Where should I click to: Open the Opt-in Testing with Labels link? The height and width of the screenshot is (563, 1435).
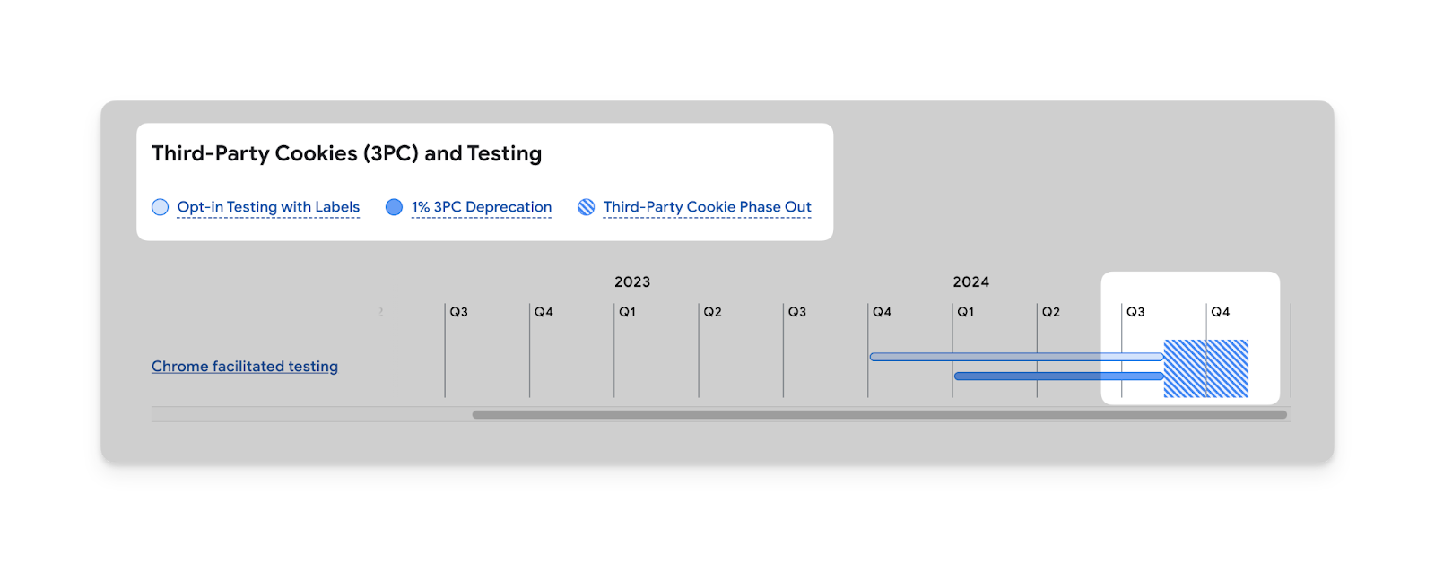(268, 207)
